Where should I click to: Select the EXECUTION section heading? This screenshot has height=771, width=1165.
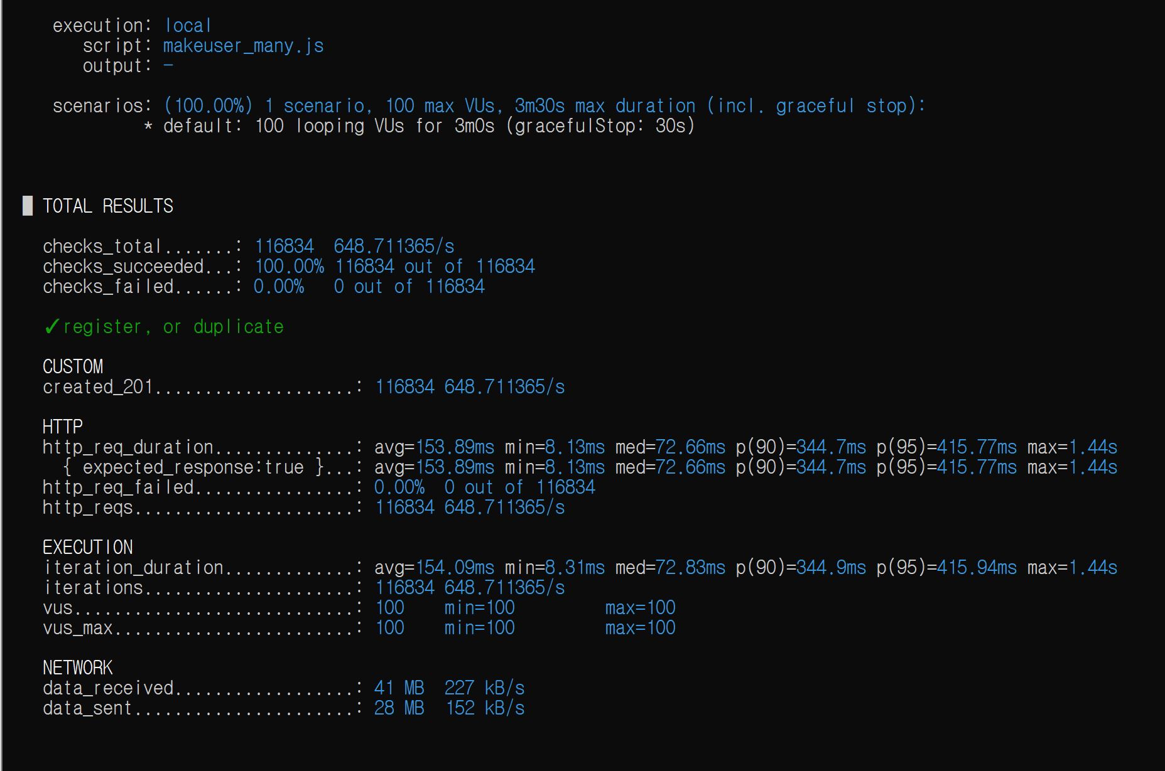pyautogui.click(x=88, y=547)
